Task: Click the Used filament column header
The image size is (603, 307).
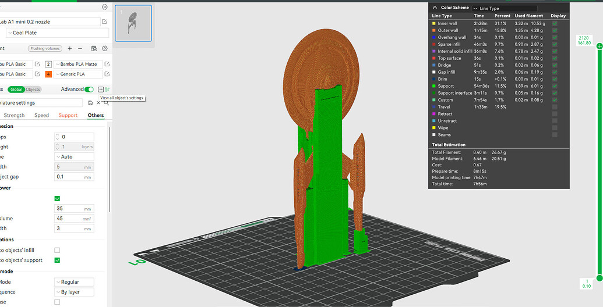Action: click(x=529, y=16)
